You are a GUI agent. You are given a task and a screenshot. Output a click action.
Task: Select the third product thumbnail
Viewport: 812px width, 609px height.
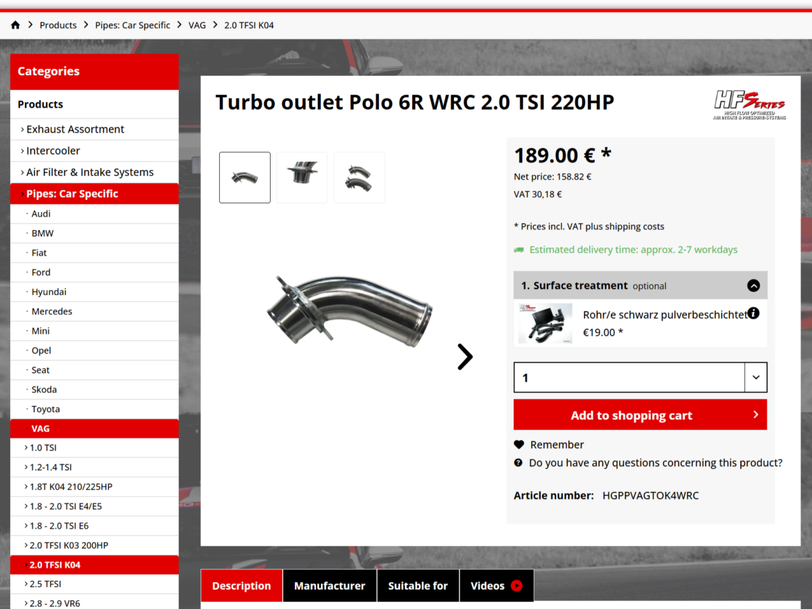(359, 177)
